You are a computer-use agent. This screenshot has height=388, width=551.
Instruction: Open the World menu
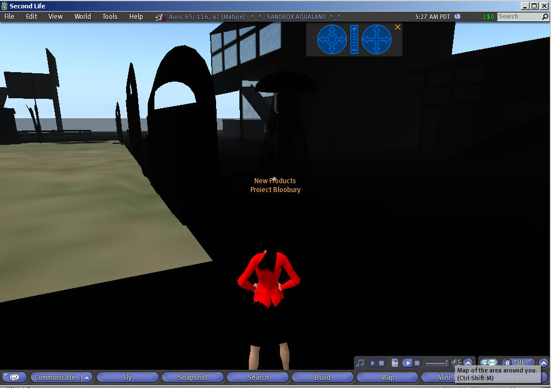tap(83, 17)
